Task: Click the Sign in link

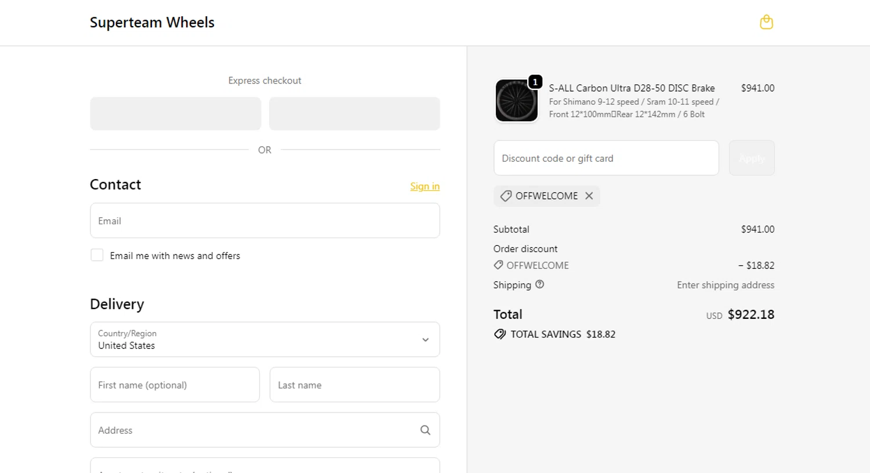Action: tap(425, 186)
